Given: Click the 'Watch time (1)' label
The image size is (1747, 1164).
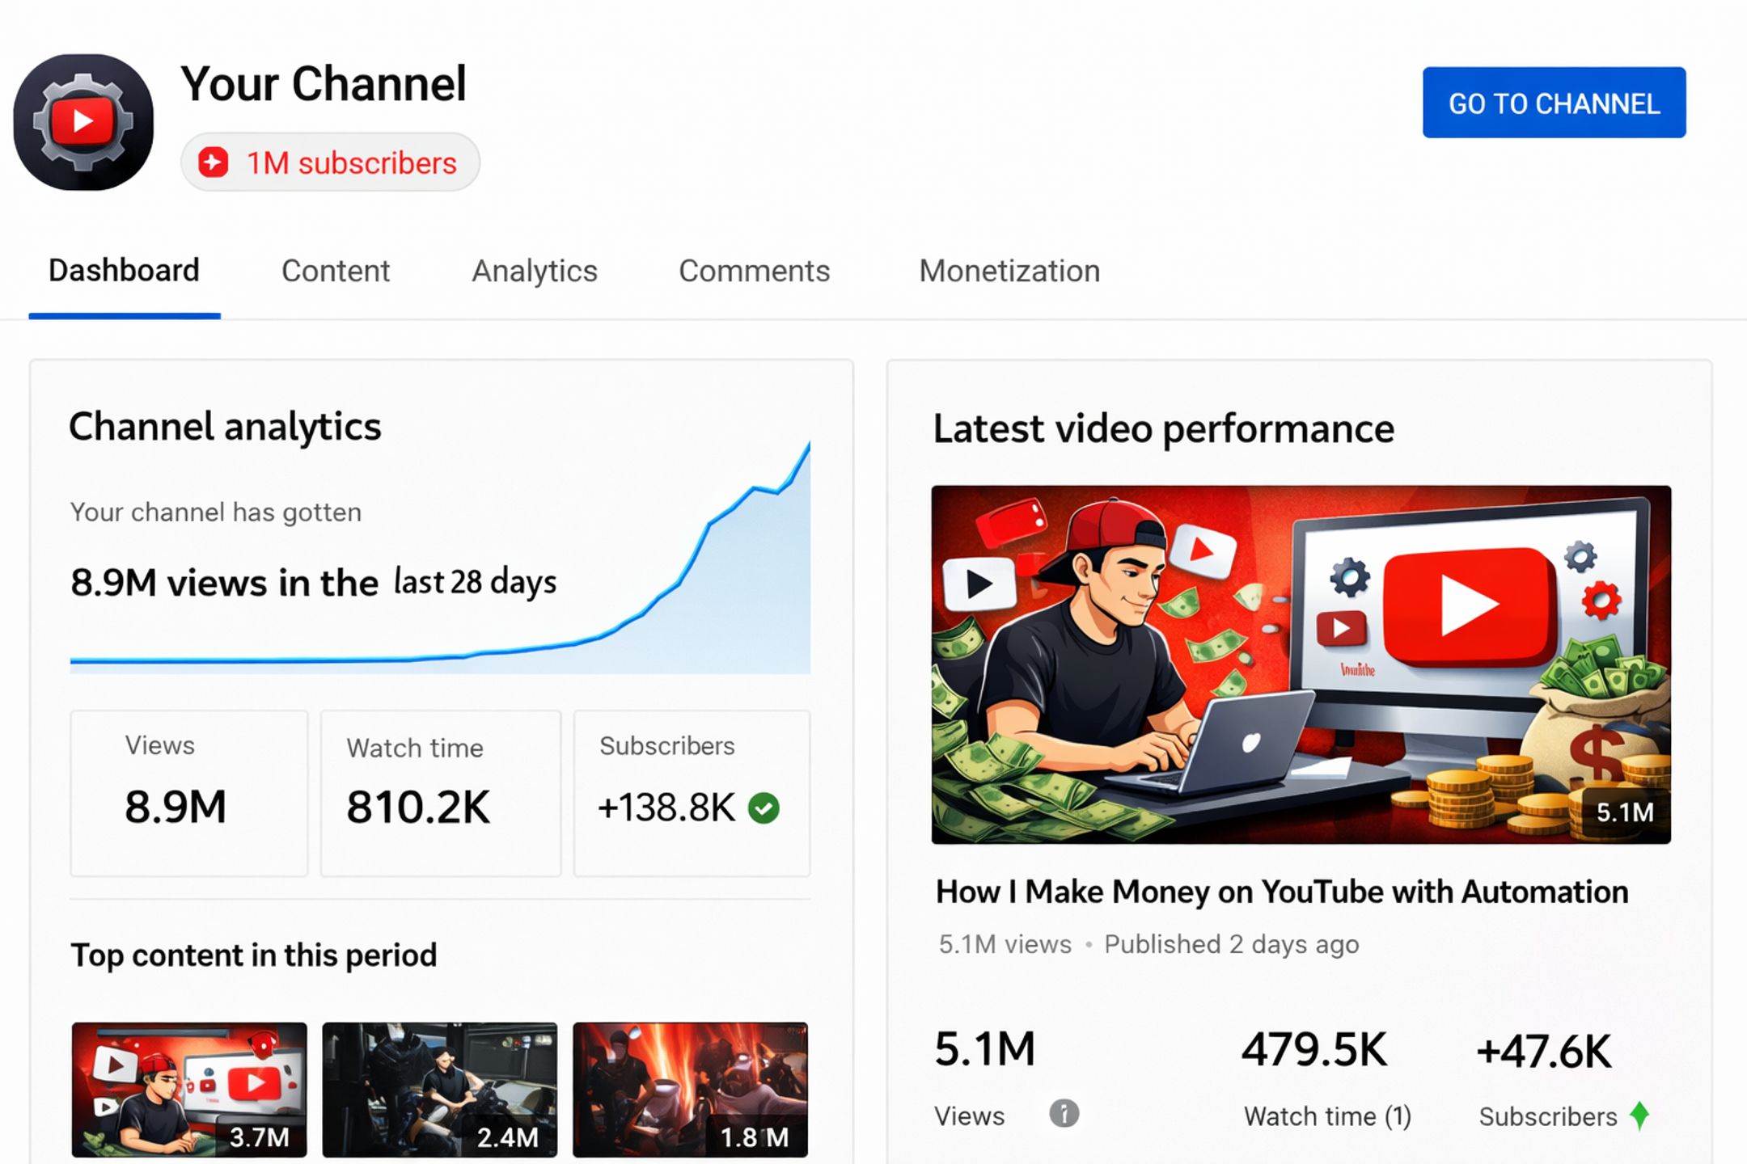Looking at the screenshot, I should tap(1327, 1116).
